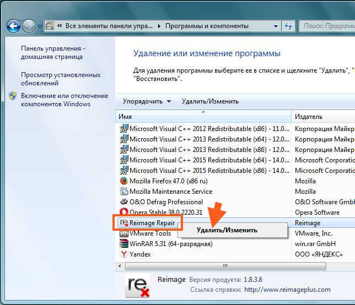Open 'Панель управления - домашняя страница' link

pos(53,52)
